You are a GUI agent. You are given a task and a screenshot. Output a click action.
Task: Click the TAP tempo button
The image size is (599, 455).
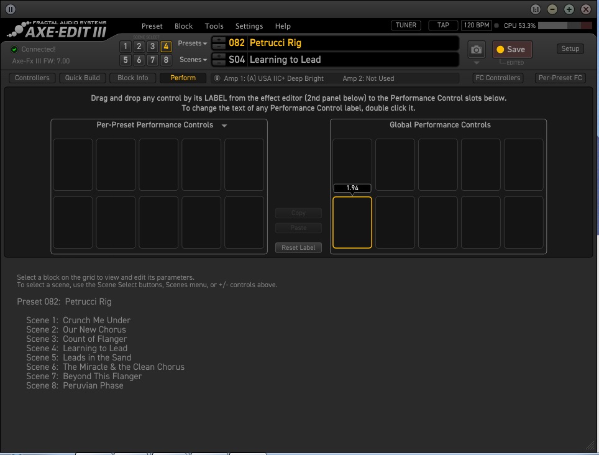tap(443, 25)
